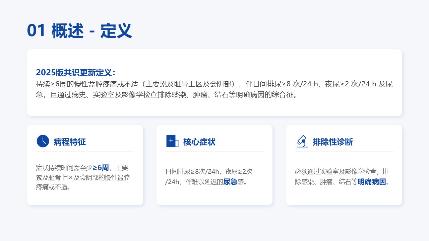
Task: Select the divider line under 核心症状
Action: click(x=214, y=152)
